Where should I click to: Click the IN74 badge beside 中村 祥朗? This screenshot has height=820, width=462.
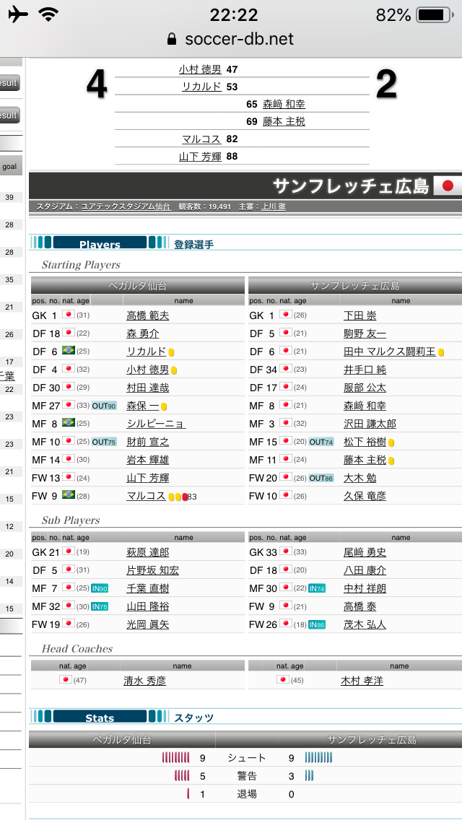317,588
